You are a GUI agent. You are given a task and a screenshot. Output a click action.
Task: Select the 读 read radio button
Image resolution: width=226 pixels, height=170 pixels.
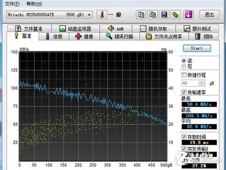[x=184, y=61]
